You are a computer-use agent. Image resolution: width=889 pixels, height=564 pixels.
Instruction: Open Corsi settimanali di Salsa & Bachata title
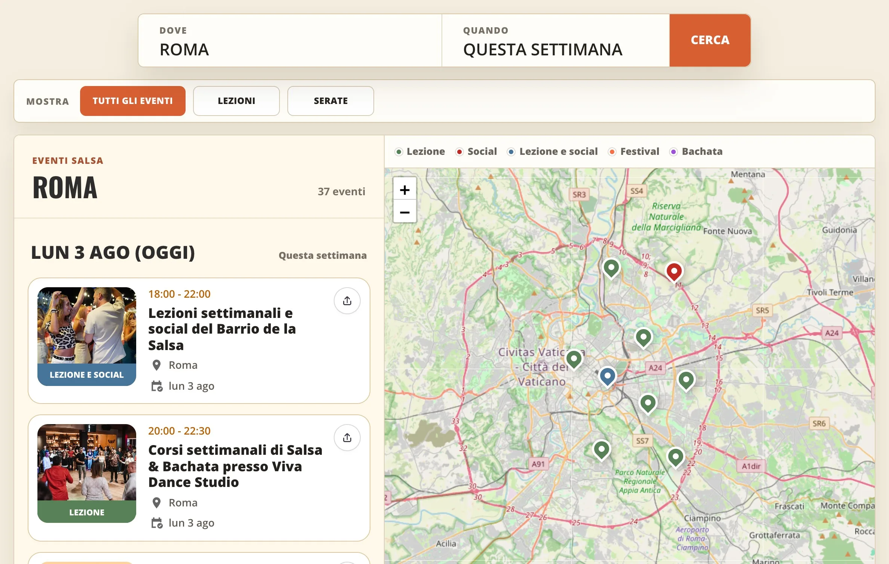pyautogui.click(x=235, y=466)
